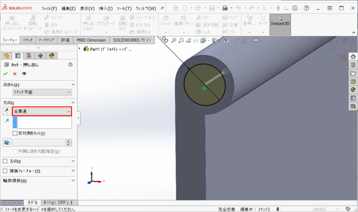Open the 全貫通 end condition dropdown
The image size is (358, 212).
pos(42,111)
